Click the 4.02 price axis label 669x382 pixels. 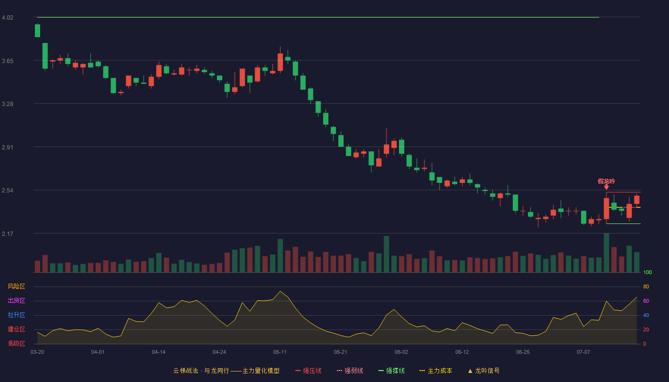8,18
